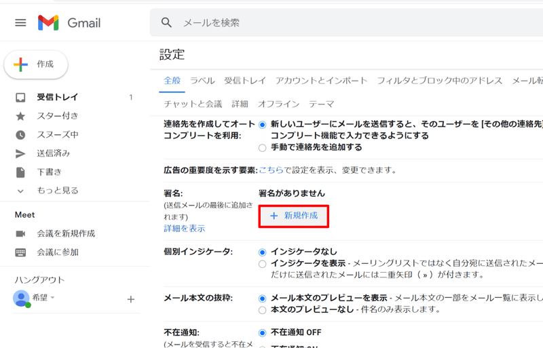The width and height of the screenshot is (543, 348).
Task: Click the plus icon in ハングアウト section
Action: [131, 300]
